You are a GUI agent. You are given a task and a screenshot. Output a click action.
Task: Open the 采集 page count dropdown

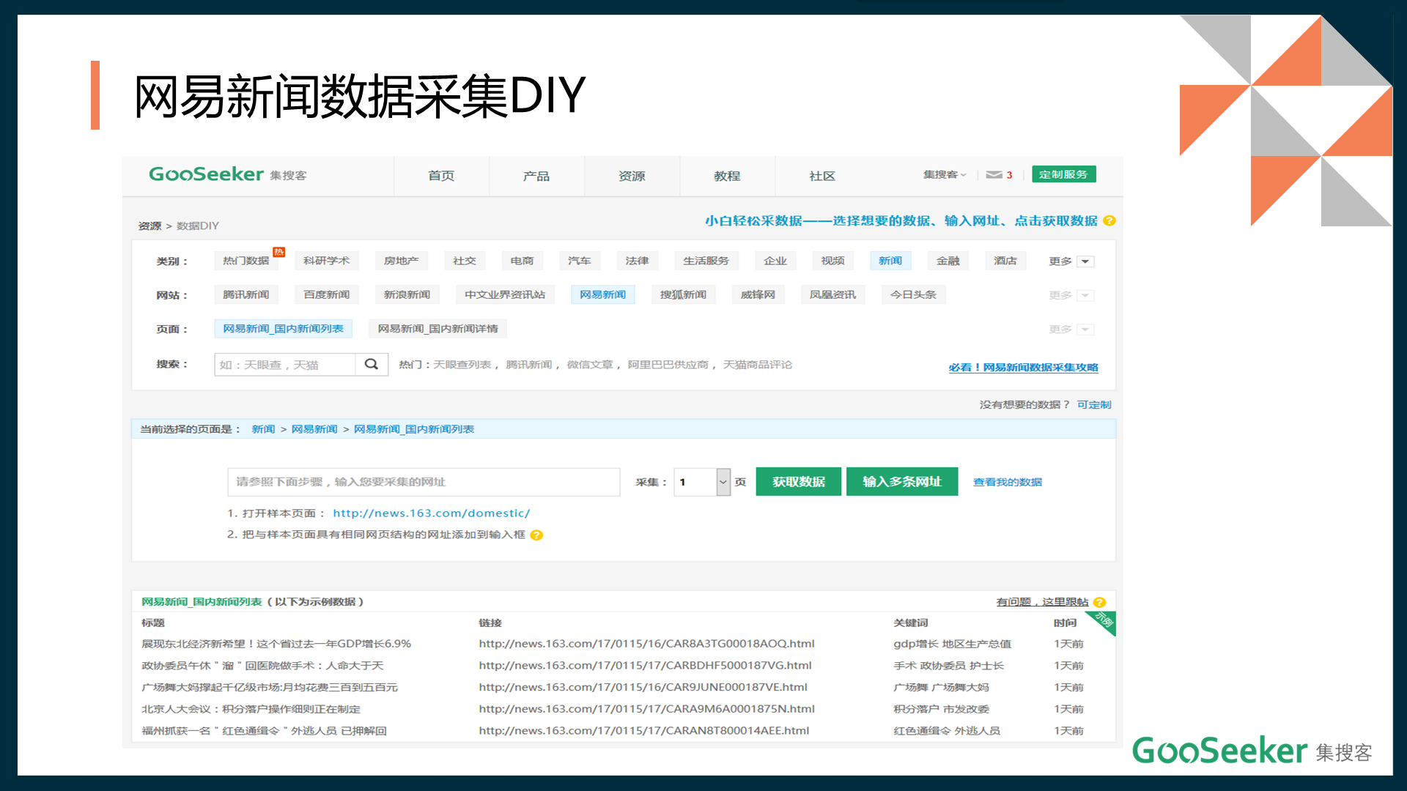(x=723, y=482)
